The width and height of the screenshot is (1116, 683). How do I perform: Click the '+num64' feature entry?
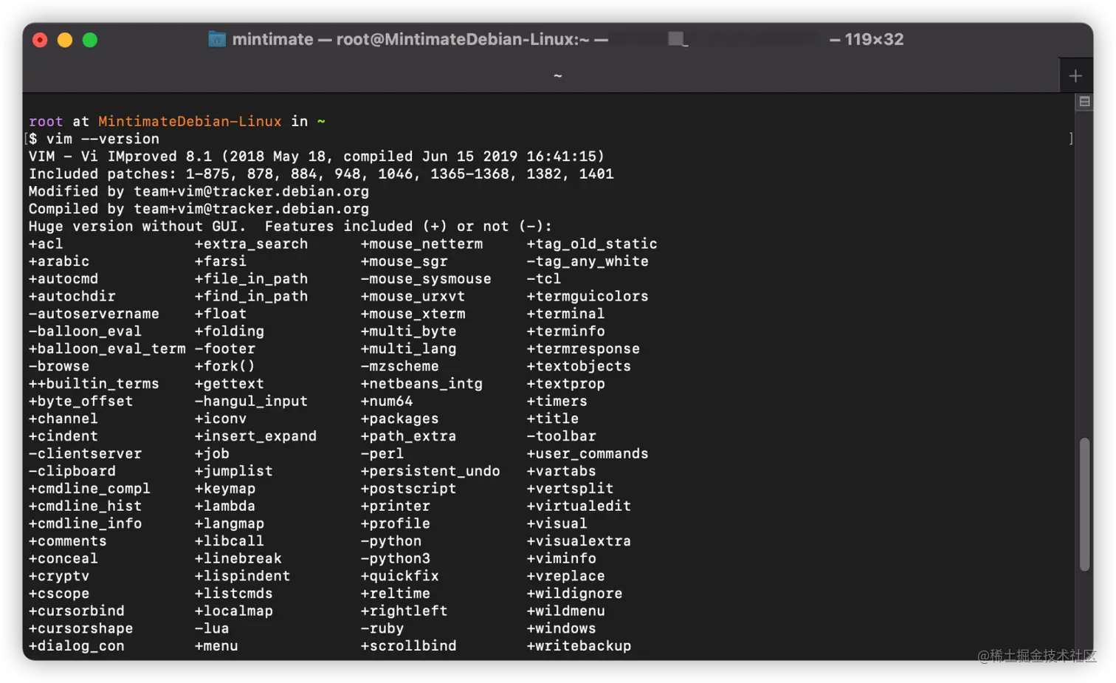click(x=387, y=401)
